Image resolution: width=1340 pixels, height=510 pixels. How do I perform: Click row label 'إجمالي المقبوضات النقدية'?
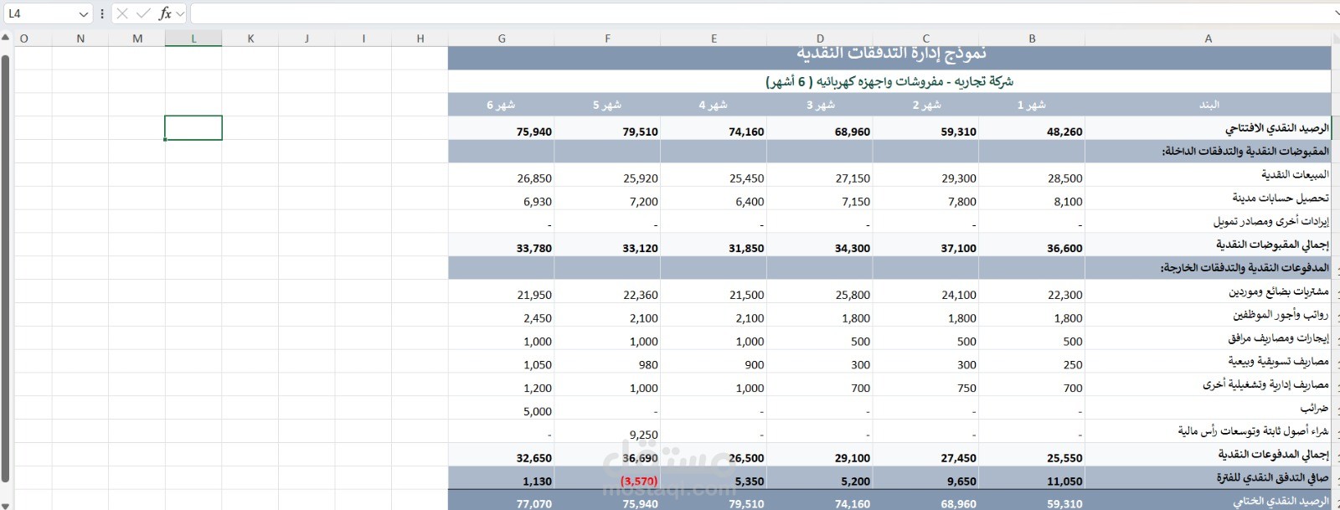[1272, 245]
